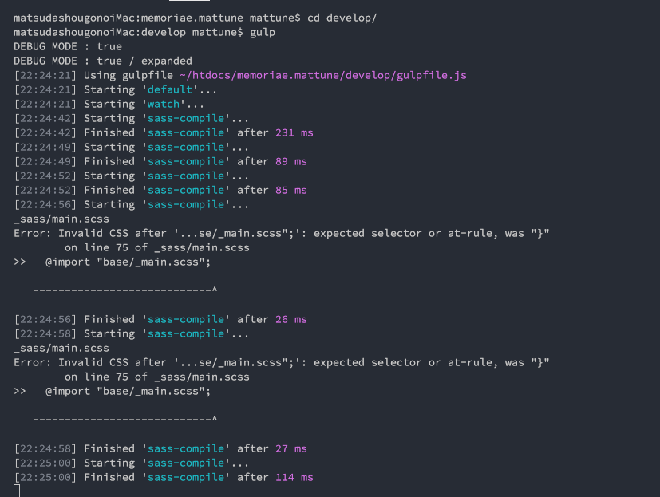Click the 'default' task name
The image size is (660, 497).
[170, 89]
